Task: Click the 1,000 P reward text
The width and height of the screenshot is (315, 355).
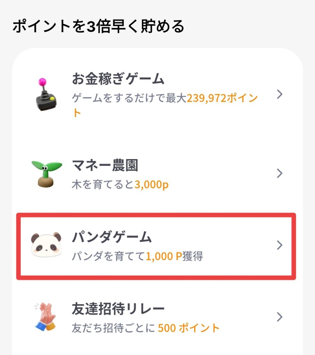Action: (x=164, y=257)
